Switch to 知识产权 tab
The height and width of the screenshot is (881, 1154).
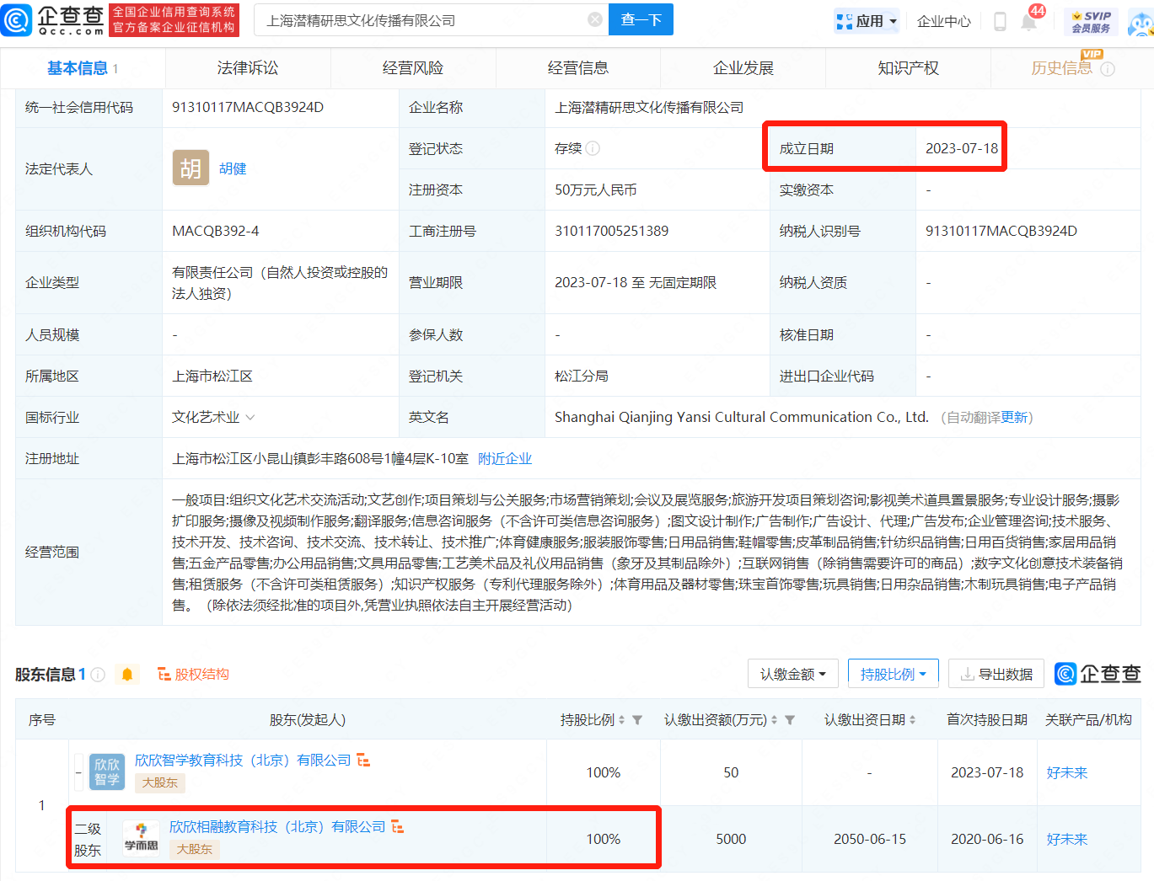click(x=909, y=68)
